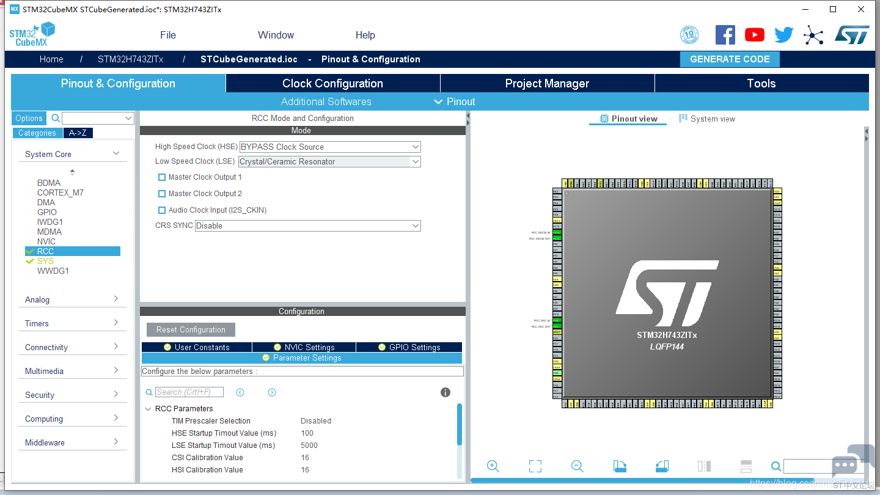Click GENERATE CODE button
The width and height of the screenshot is (880, 495).
[x=730, y=59]
